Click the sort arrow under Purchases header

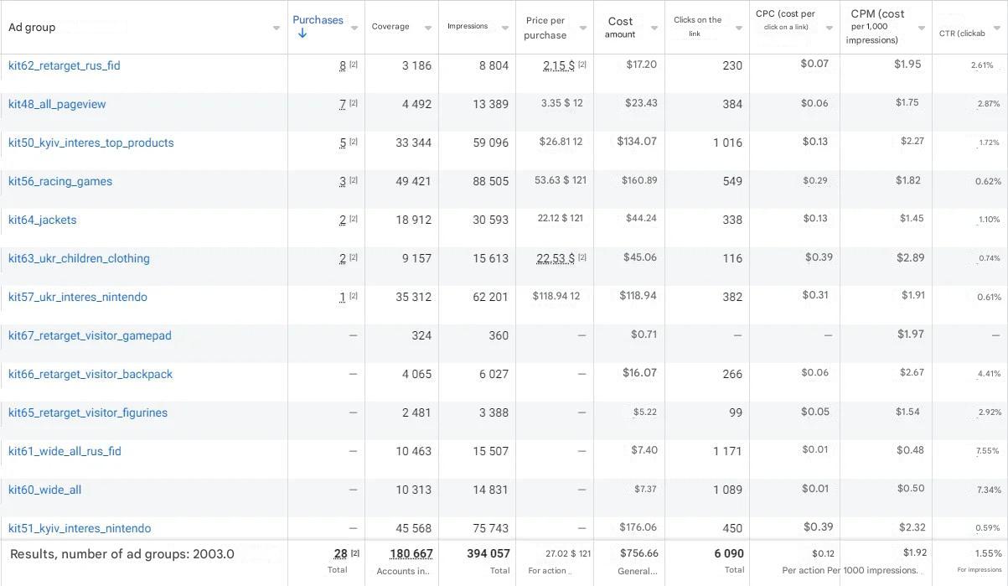click(302, 34)
